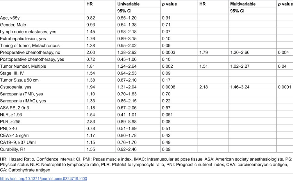Select the Osteopenia, yes row label
The height and width of the screenshot is (181, 293).
[16, 87]
